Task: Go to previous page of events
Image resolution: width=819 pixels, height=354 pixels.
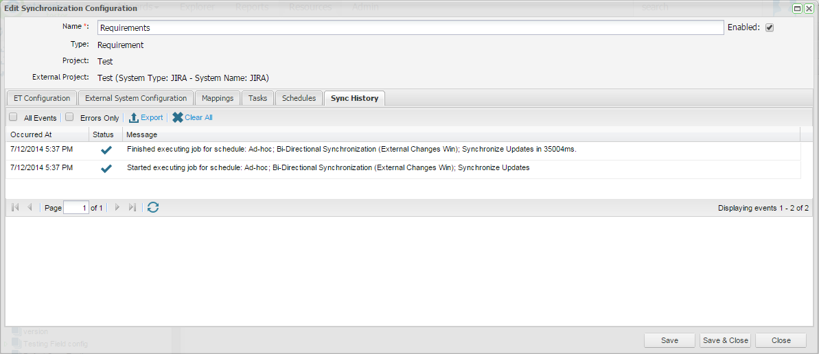Action: 30,207
